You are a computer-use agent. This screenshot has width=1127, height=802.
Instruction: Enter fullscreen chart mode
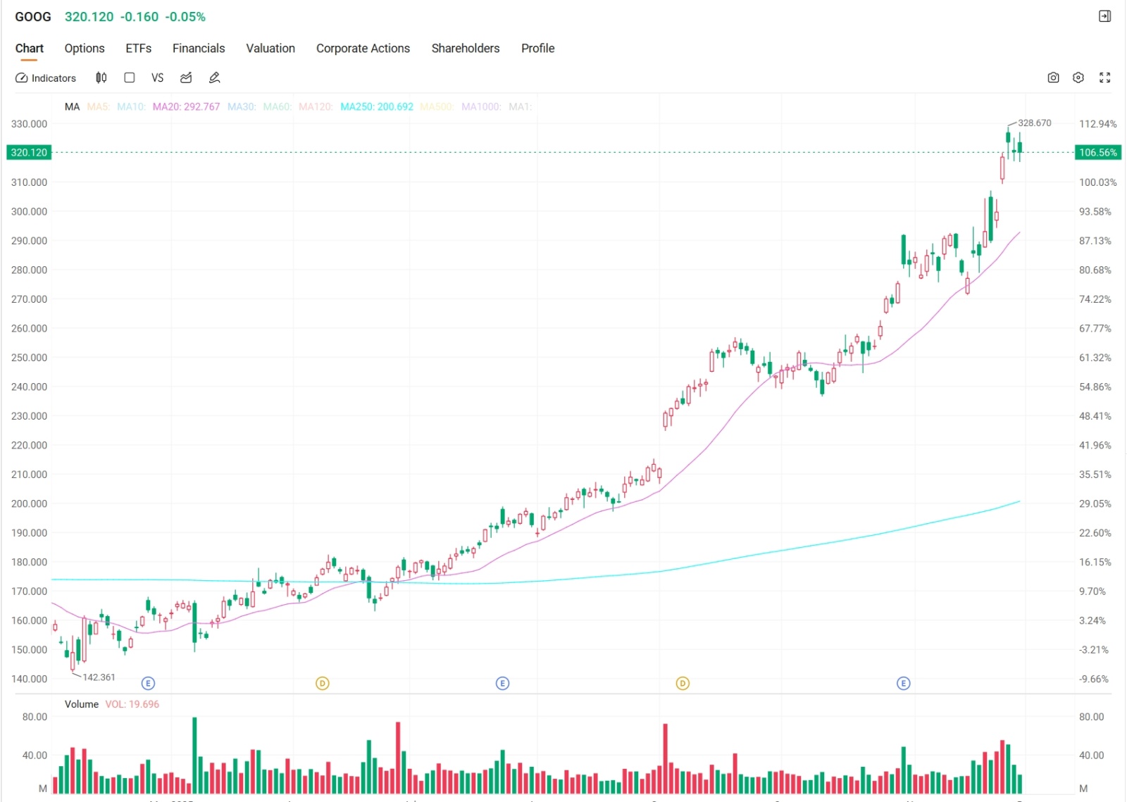click(1104, 78)
